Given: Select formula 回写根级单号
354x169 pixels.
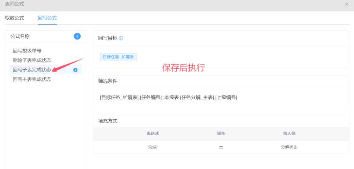Looking at the screenshot, I should [27, 51].
